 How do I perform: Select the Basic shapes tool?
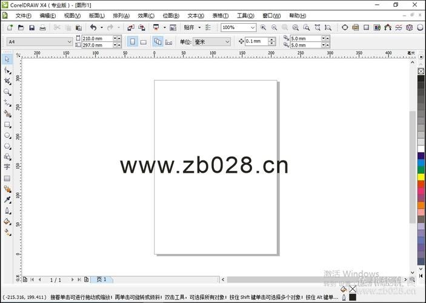(7, 157)
